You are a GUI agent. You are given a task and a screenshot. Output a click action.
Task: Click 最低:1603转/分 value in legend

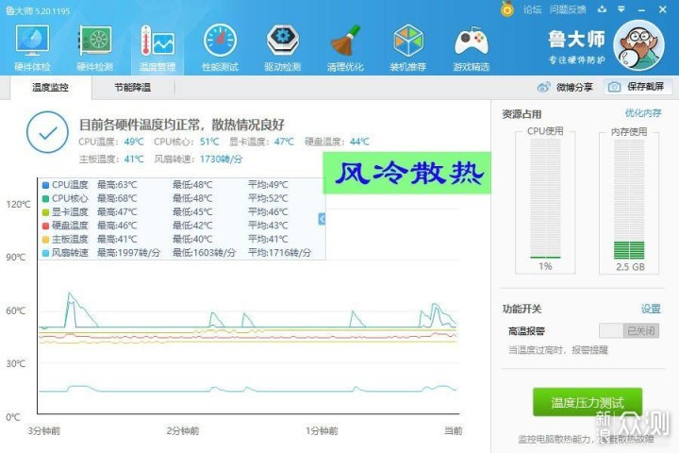click(x=204, y=253)
